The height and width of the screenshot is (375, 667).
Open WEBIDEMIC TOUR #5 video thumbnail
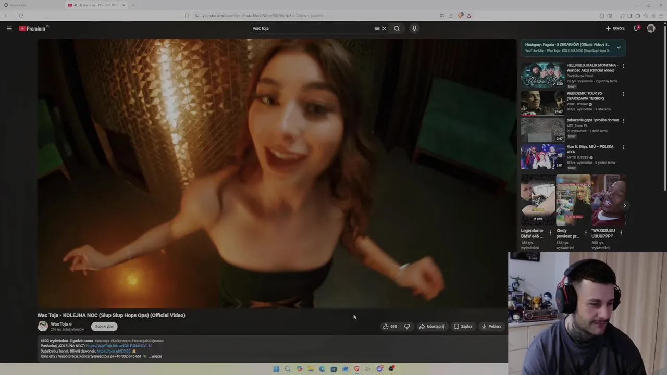pyautogui.click(x=542, y=103)
